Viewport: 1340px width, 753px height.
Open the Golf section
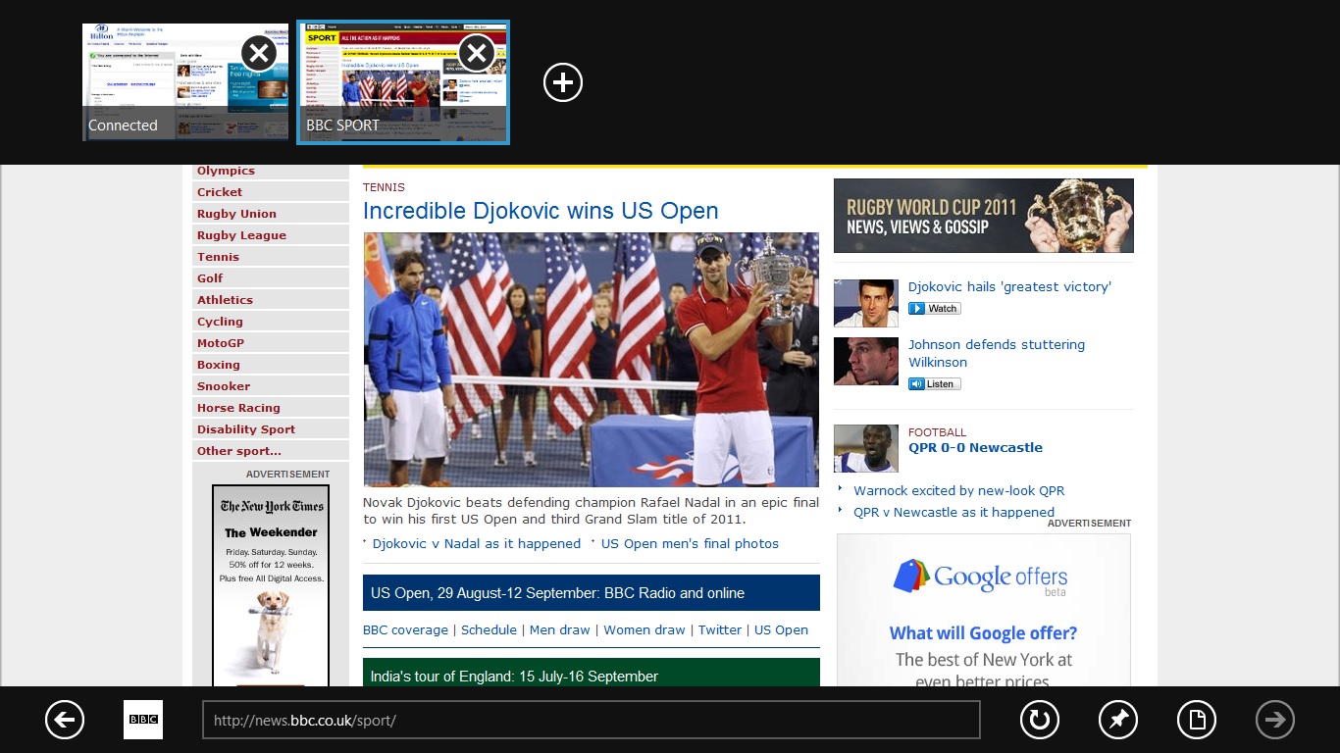coord(210,278)
